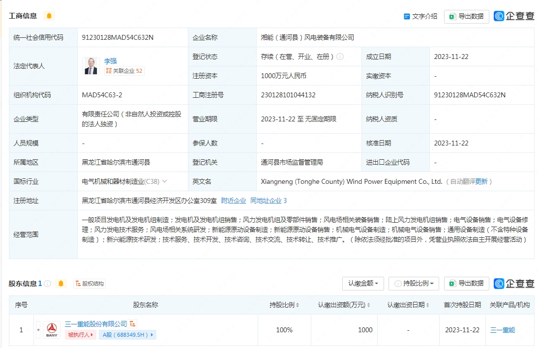Viewport: 539px width, 348px height.
Task: Open the 认缴金额 dropdown
Action: [x=363, y=284]
